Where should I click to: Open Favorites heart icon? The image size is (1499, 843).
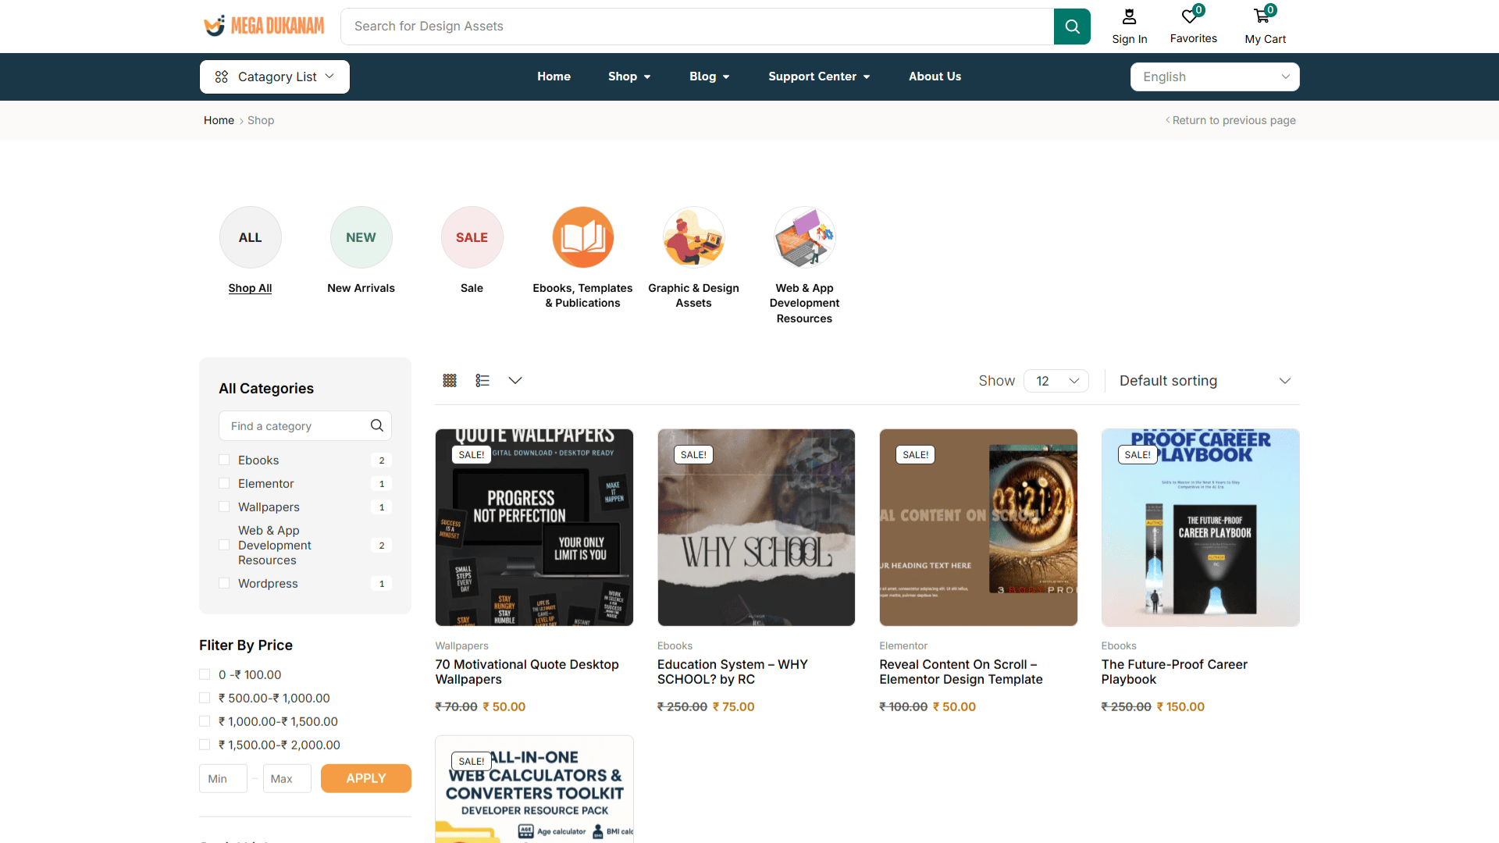(x=1189, y=16)
